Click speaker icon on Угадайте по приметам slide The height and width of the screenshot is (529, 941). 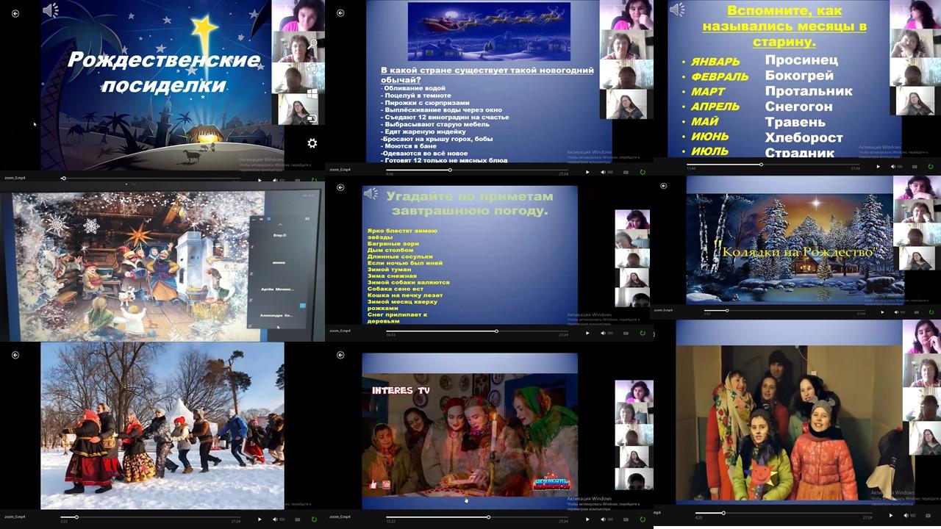tap(371, 194)
